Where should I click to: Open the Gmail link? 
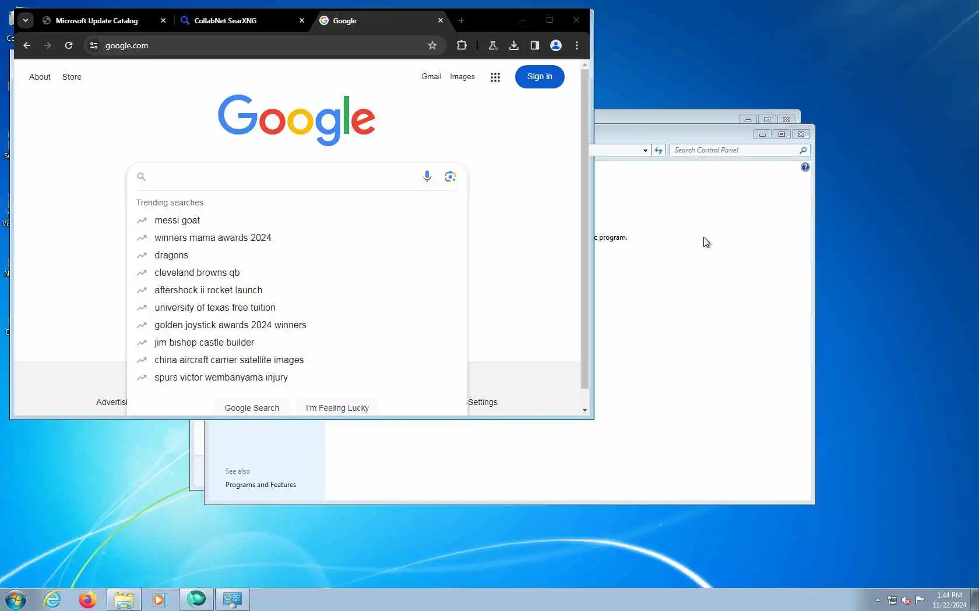click(x=431, y=77)
